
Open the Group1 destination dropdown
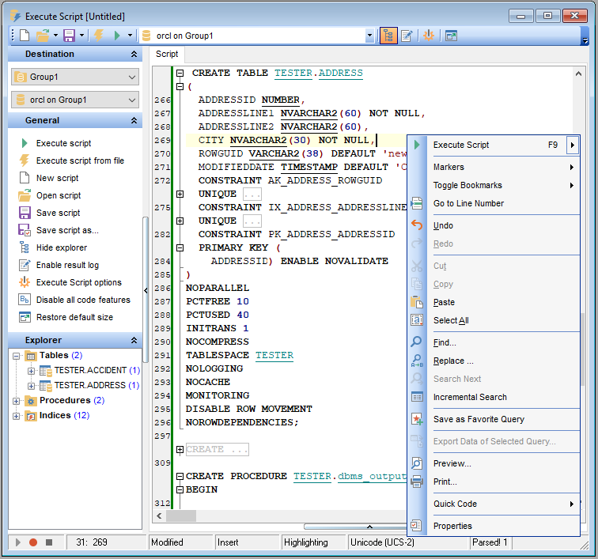131,77
